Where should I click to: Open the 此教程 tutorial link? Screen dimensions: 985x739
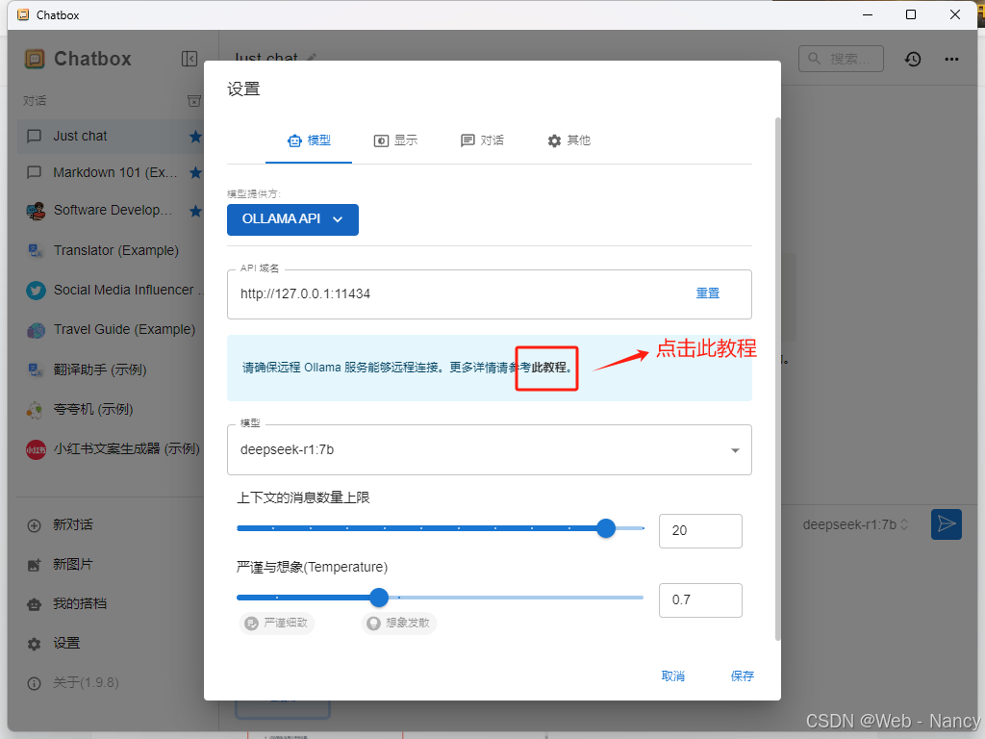[x=551, y=368]
